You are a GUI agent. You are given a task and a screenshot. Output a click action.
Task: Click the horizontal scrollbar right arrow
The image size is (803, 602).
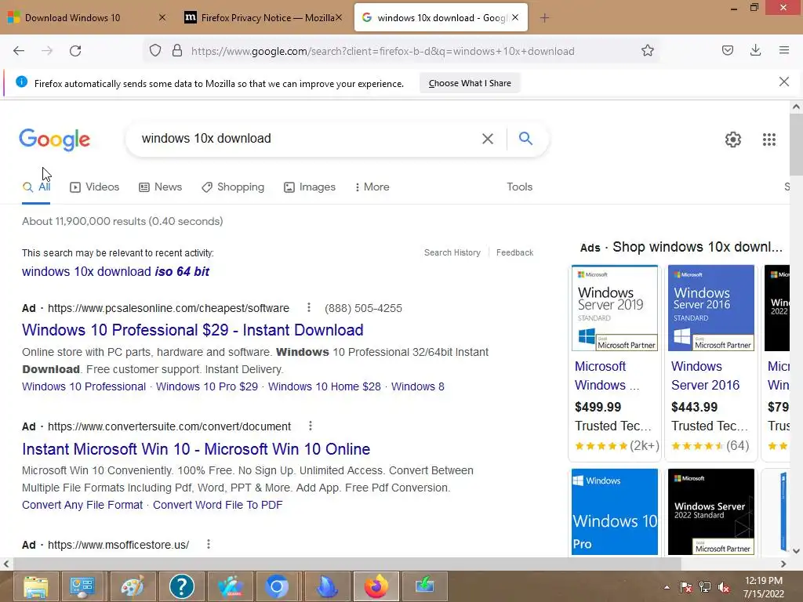[x=783, y=564]
